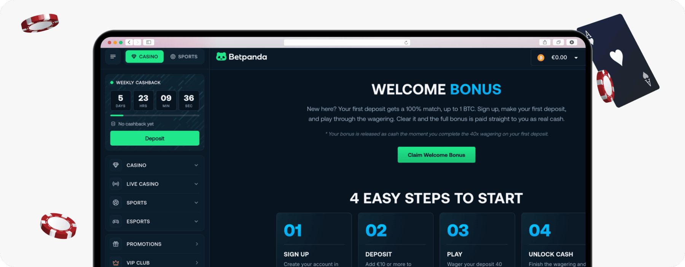Open Promotions chevron arrow
Screen dimensions: 685x267
[197, 244]
